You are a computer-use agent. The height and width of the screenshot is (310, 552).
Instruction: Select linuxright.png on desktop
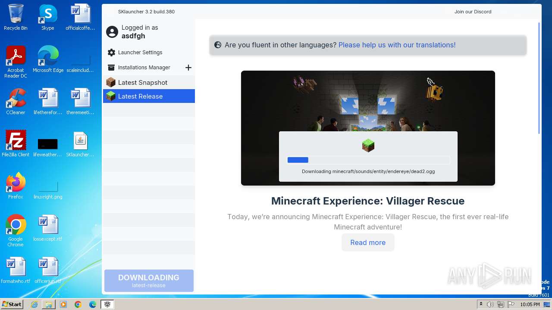click(x=48, y=189)
